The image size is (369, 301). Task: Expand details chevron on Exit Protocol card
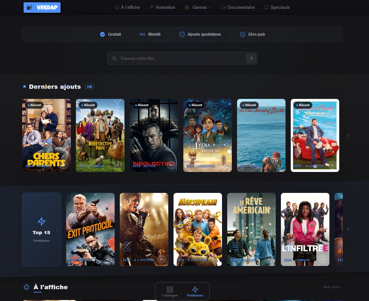pos(107,259)
